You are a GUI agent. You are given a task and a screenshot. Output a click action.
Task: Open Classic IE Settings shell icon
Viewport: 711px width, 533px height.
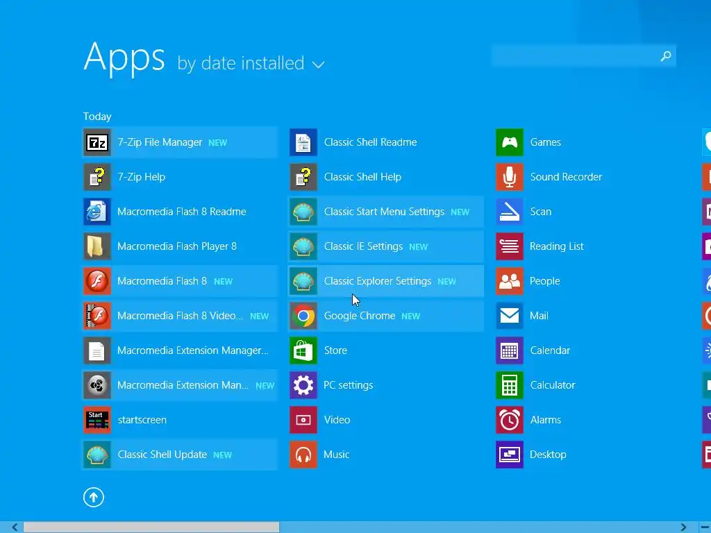pos(303,246)
